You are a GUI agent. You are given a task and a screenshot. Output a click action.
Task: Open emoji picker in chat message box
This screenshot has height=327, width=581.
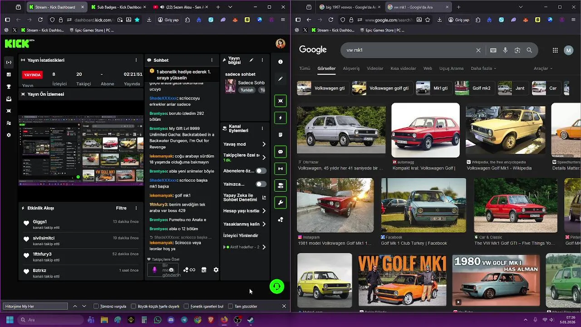171,270
